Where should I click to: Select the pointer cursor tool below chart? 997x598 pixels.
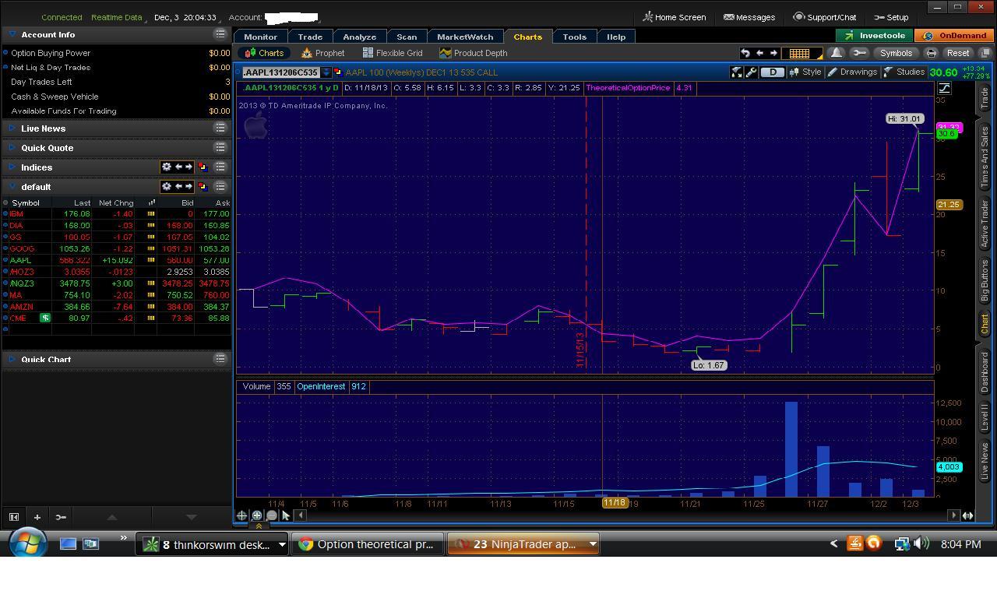(x=286, y=515)
